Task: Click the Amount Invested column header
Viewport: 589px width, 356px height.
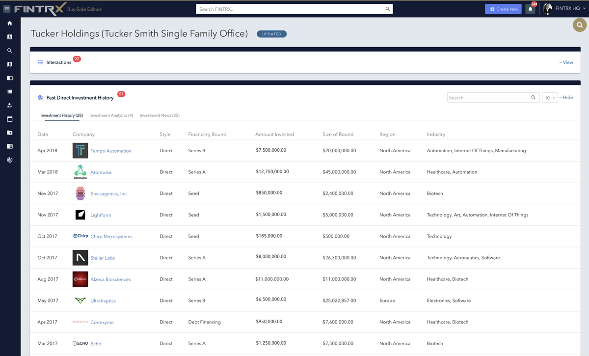Action: 274,134
